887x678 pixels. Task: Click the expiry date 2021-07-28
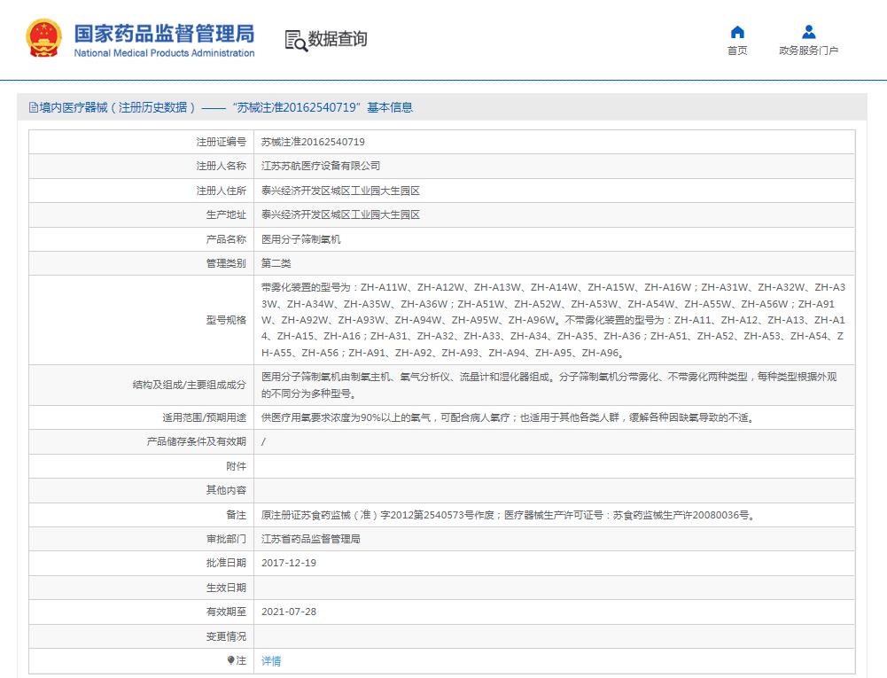[289, 612]
